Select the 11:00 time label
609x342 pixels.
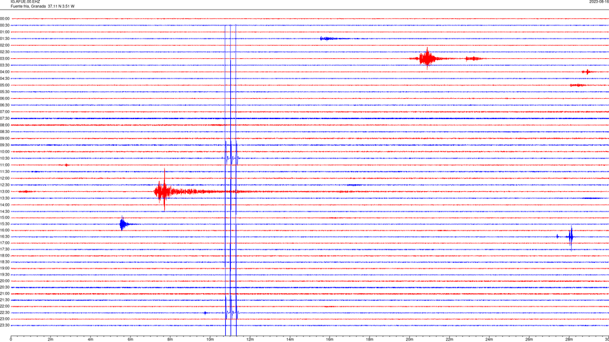pyautogui.click(x=4, y=165)
